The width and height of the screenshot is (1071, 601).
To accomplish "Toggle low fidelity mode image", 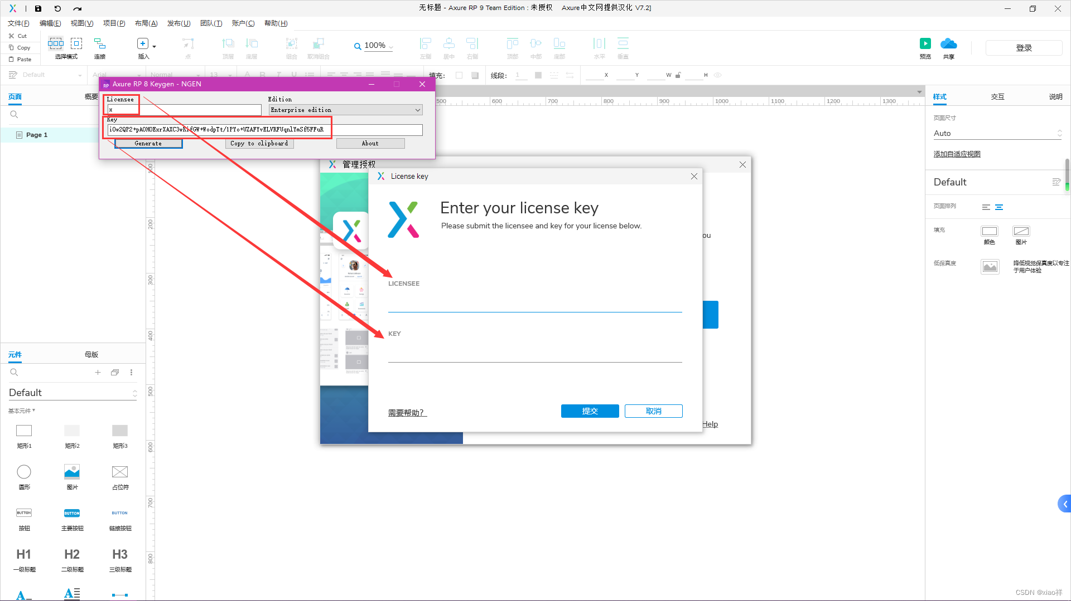I will [990, 267].
